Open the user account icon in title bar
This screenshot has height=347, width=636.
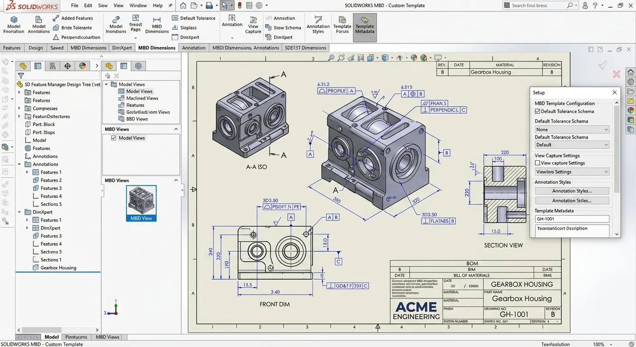[x=585, y=5]
